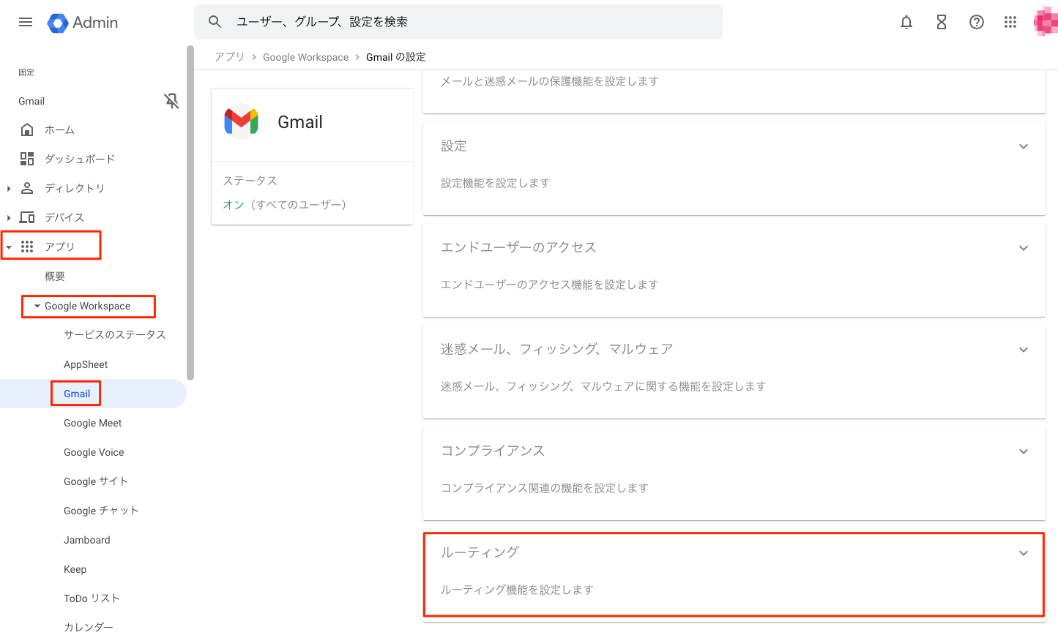Image resolution: width=1058 pixels, height=635 pixels.
Task: Click the Devices icon
Action: click(x=27, y=217)
